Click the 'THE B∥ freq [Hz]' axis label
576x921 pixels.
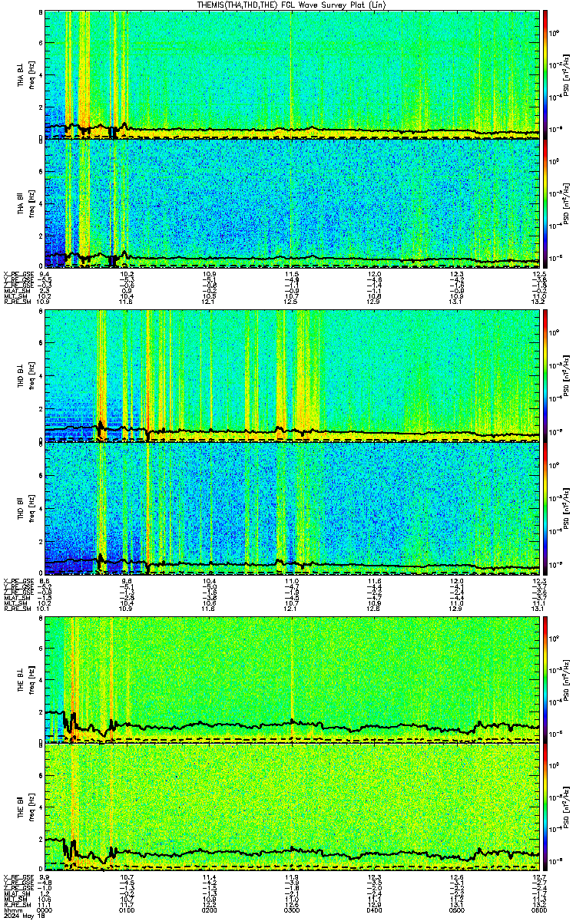[26, 809]
